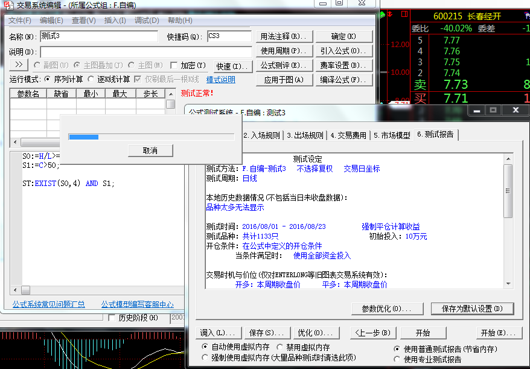
Task: Click the 名称 input field containing 测试3
Action: [x=99, y=36]
